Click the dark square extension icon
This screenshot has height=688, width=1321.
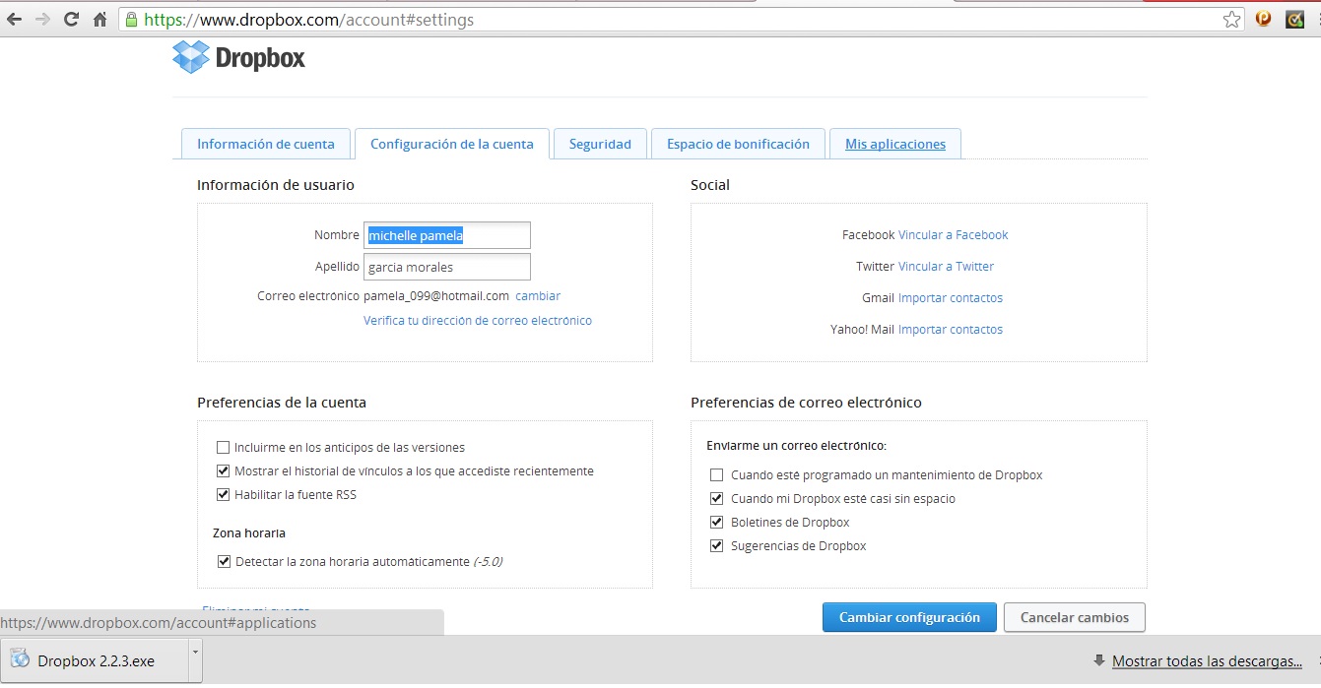(x=1295, y=19)
